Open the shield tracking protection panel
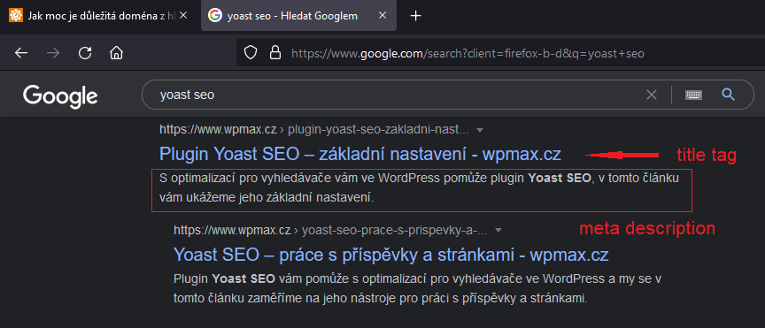This screenshot has width=765, height=328. point(251,53)
